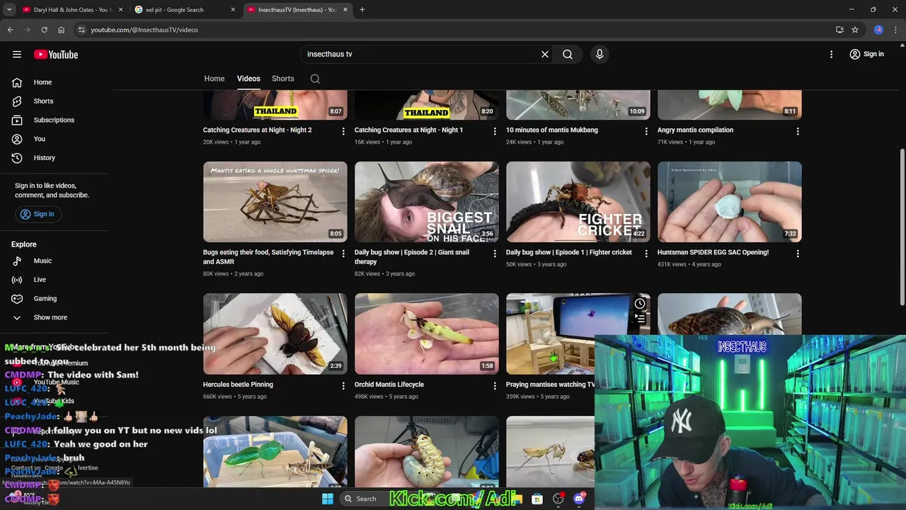The width and height of the screenshot is (906, 510).
Task: Open Hercules beetle Pinning thumbnail
Action: [275, 334]
